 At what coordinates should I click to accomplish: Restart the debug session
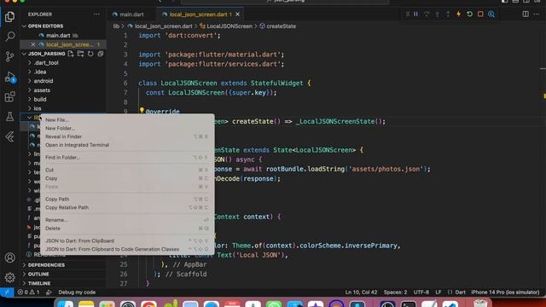tap(469, 14)
